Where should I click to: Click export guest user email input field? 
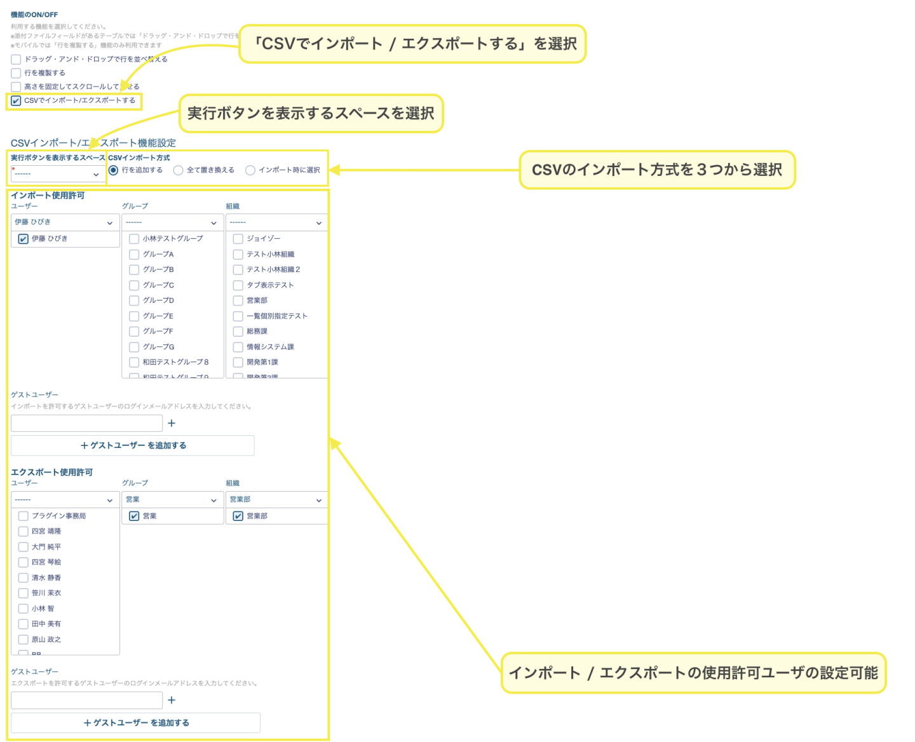tap(86, 700)
